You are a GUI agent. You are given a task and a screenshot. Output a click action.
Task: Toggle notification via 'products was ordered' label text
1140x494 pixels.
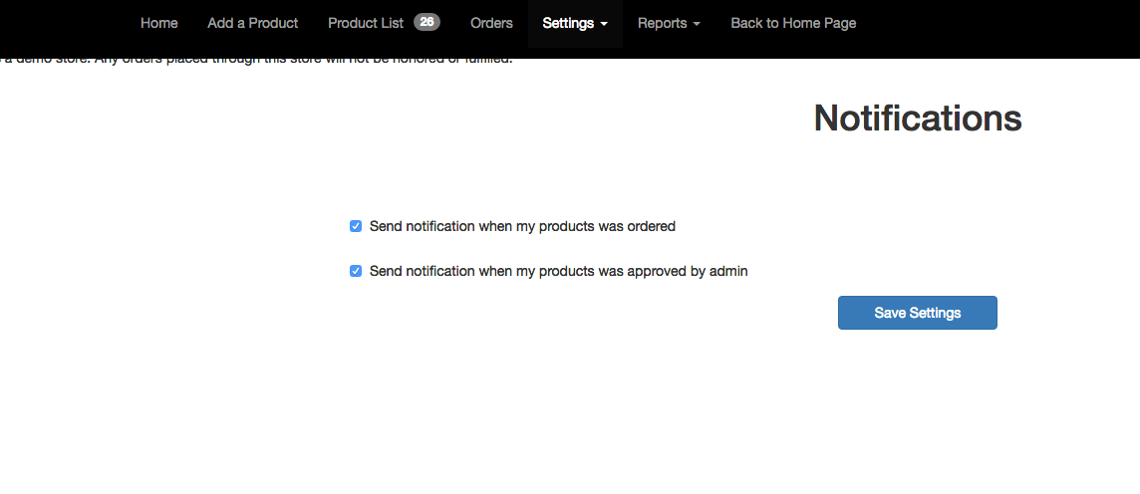point(522,226)
